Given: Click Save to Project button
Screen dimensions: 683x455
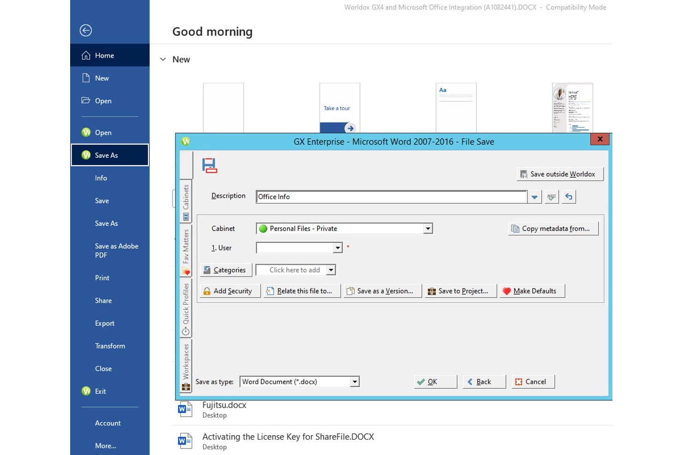Looking at the screenshot, I should pyautogui.click(x=461, y=291).
